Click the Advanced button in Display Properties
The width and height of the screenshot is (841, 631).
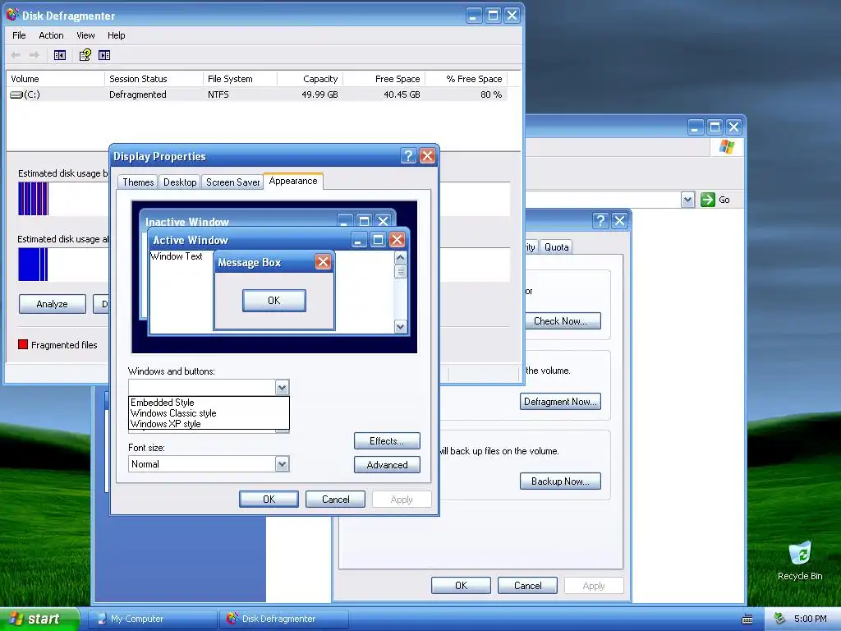[x=387, y=465]
